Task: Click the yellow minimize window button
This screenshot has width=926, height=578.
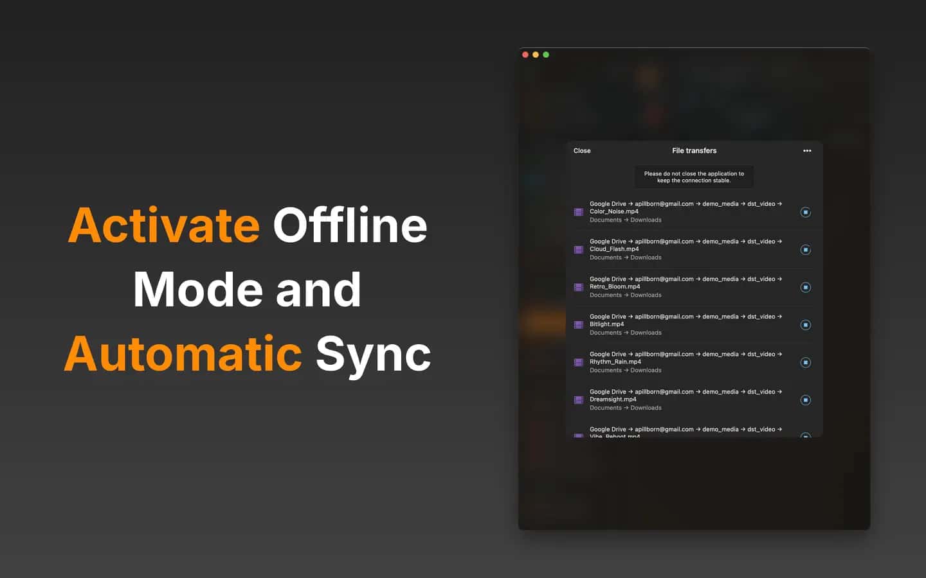Action: pos(536,55)
